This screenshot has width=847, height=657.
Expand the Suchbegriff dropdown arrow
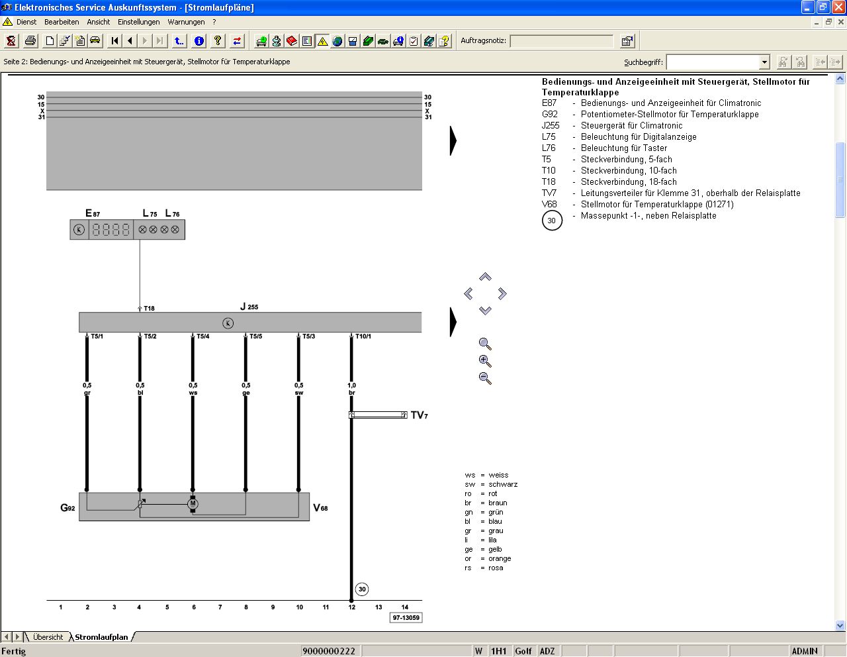coord(764,62)
